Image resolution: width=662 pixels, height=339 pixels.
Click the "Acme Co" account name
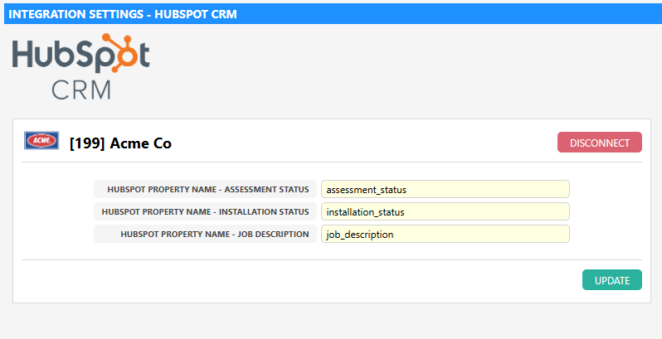(x=140, y=143)
